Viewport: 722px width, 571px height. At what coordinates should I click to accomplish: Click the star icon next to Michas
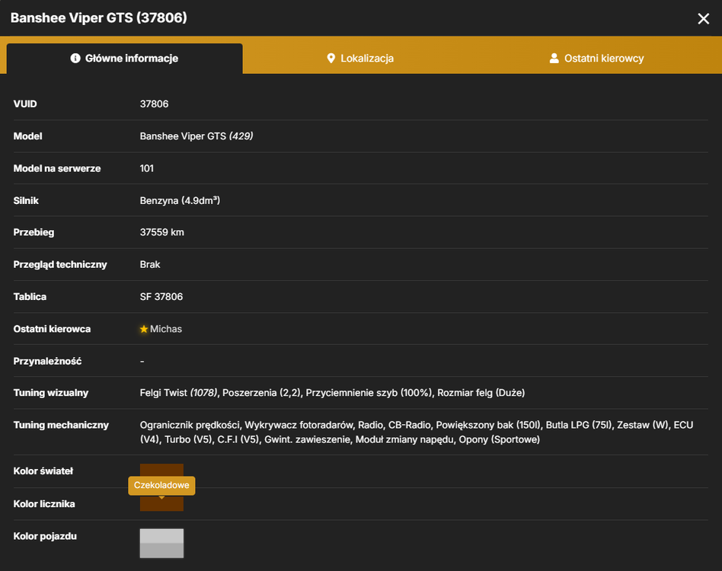[x=144, y=329]
